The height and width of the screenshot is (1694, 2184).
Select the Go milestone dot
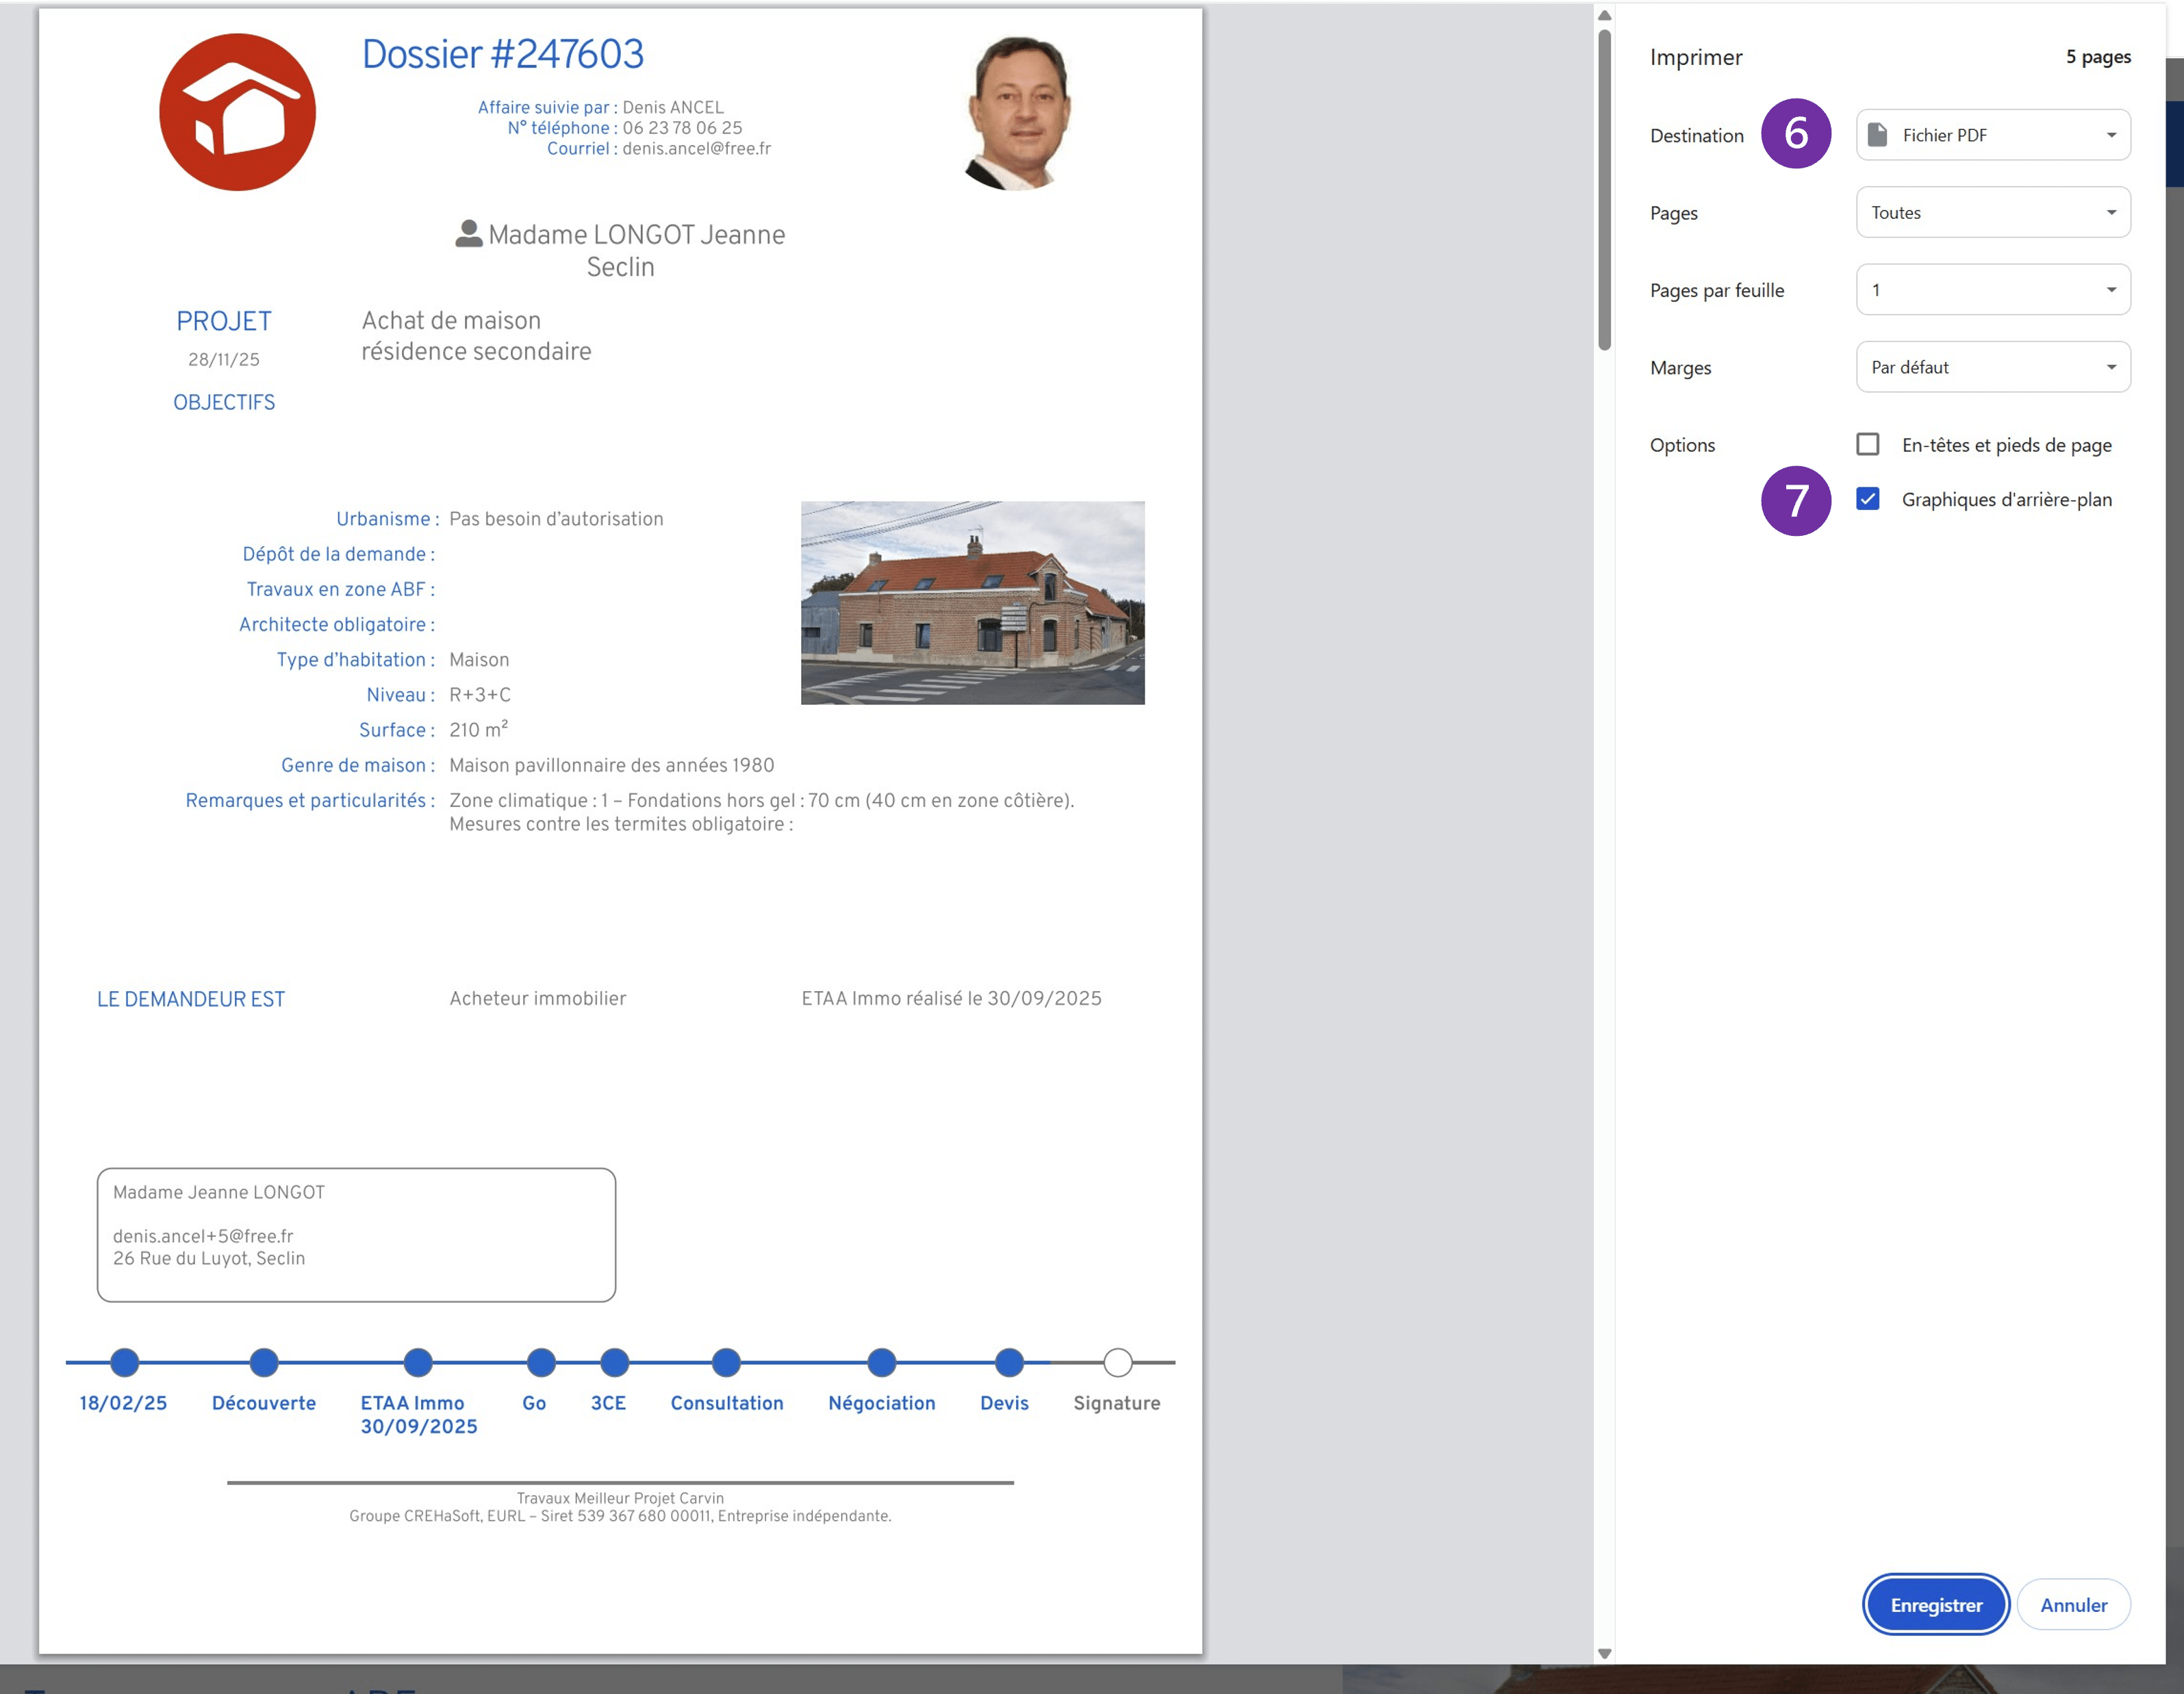tap(540, 1362)
